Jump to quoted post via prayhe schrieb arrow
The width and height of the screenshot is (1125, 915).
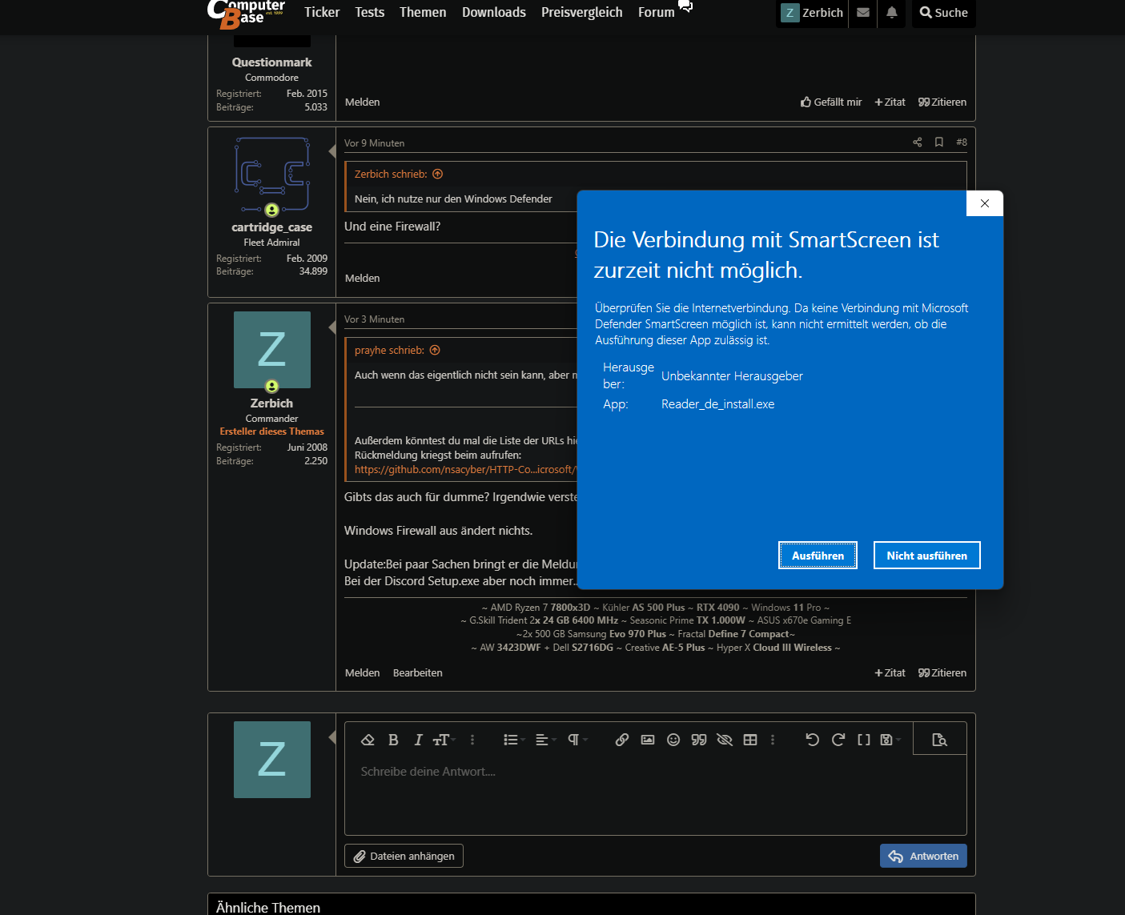click(x=435, y=350)
